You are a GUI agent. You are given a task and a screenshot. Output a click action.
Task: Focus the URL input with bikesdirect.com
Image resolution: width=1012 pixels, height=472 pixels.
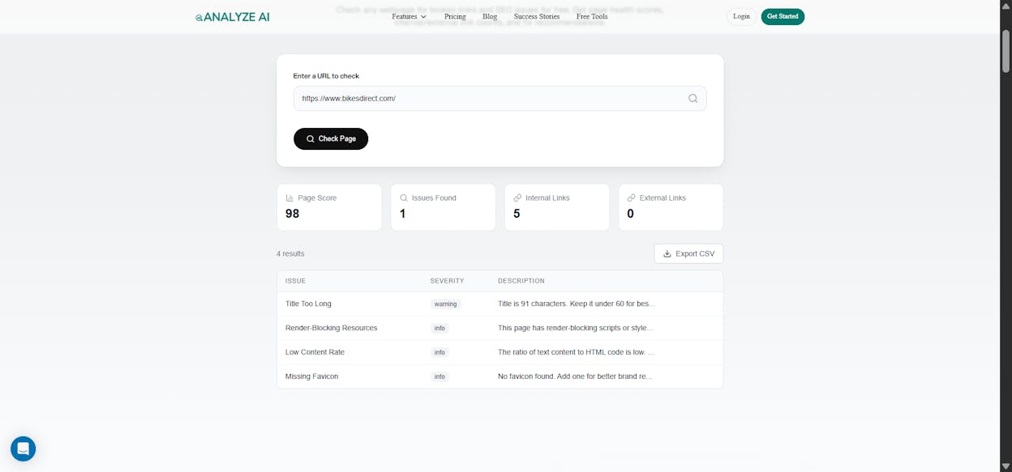500,99
